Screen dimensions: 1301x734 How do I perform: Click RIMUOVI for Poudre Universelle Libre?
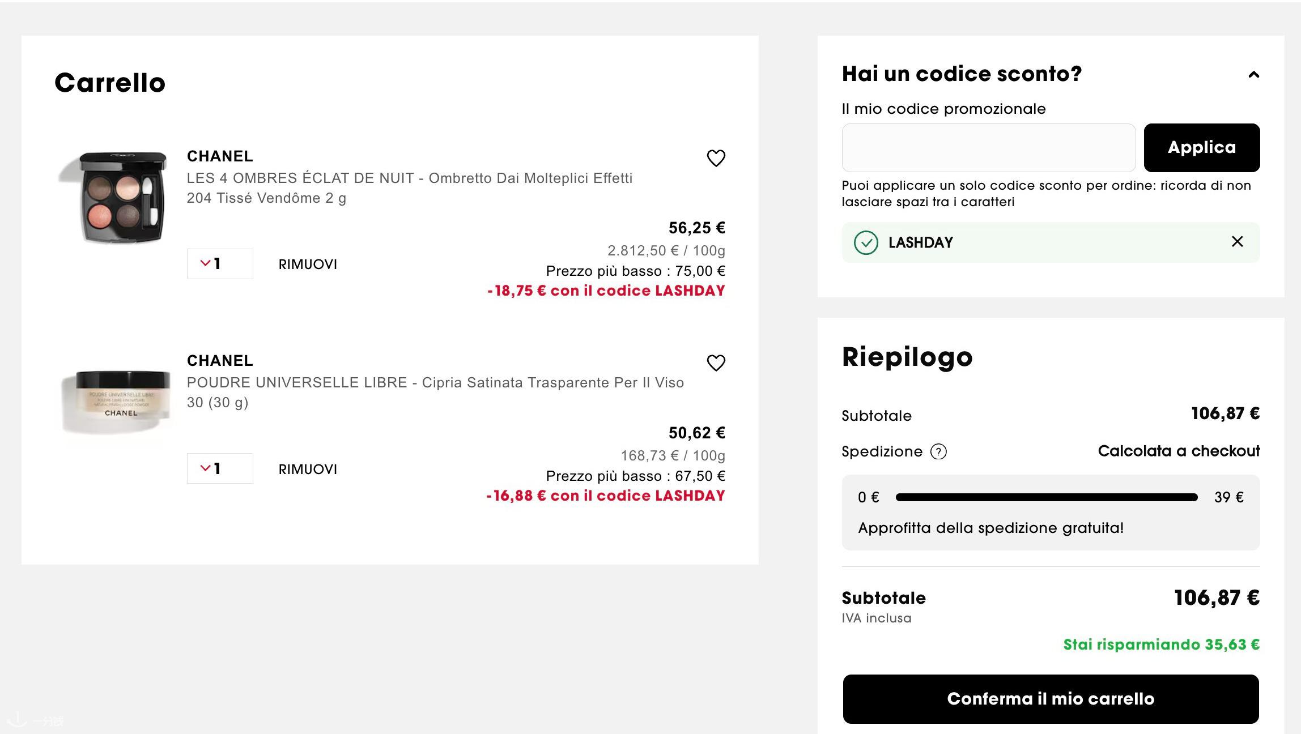(308, 469)
